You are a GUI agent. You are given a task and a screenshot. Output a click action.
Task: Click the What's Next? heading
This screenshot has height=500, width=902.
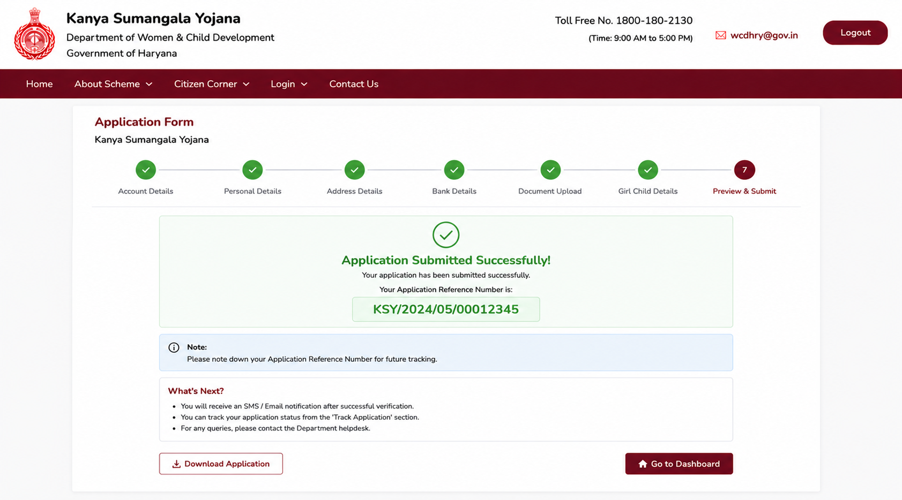pos(196,391)
